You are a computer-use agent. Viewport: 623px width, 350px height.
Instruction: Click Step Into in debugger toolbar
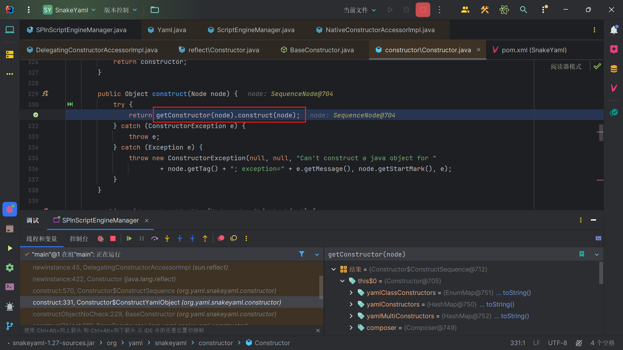pyautogui.click(x=167, y=238)
